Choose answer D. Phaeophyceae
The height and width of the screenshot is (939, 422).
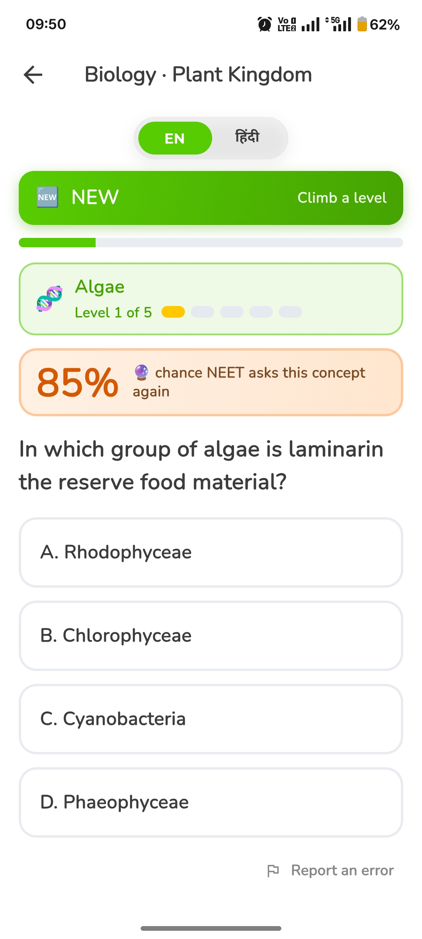tap(211, 802)
